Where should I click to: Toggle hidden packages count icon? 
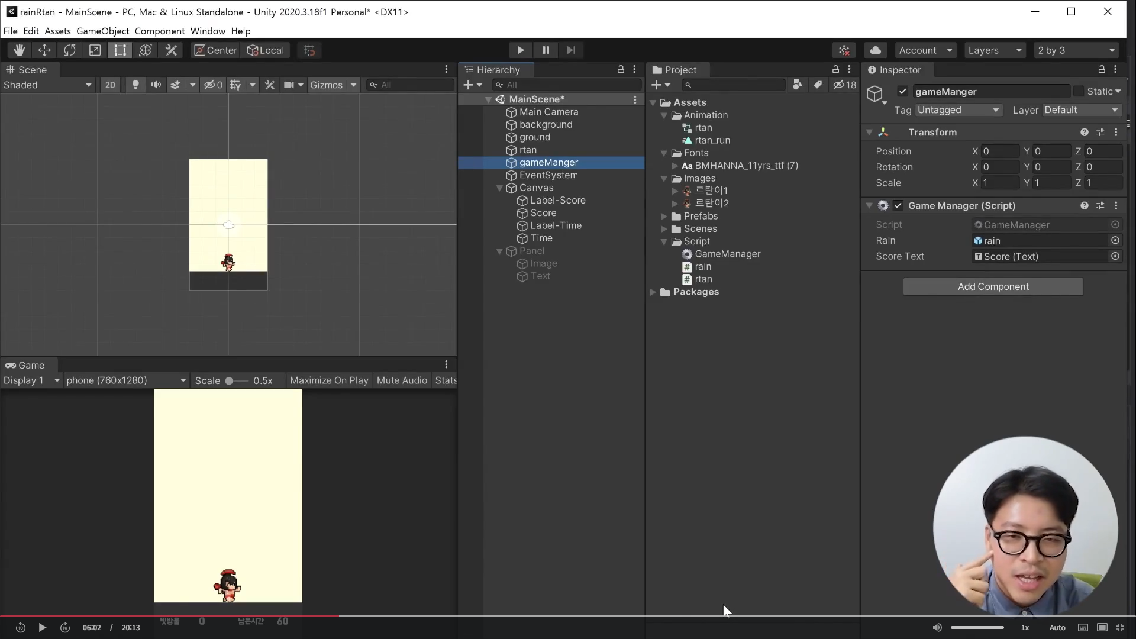pos(845,85)
